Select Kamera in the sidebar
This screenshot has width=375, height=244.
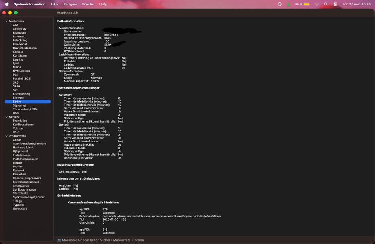(18, 52)
